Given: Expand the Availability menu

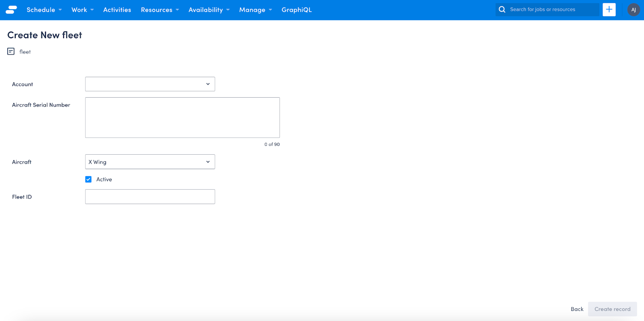Looking at the screenshot, I should 209,10.
